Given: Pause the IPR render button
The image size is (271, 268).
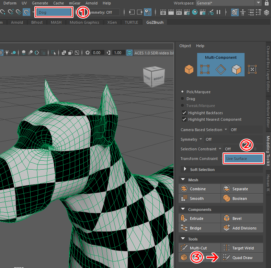Looking at the screenshot, I should (x=218, y=12).
